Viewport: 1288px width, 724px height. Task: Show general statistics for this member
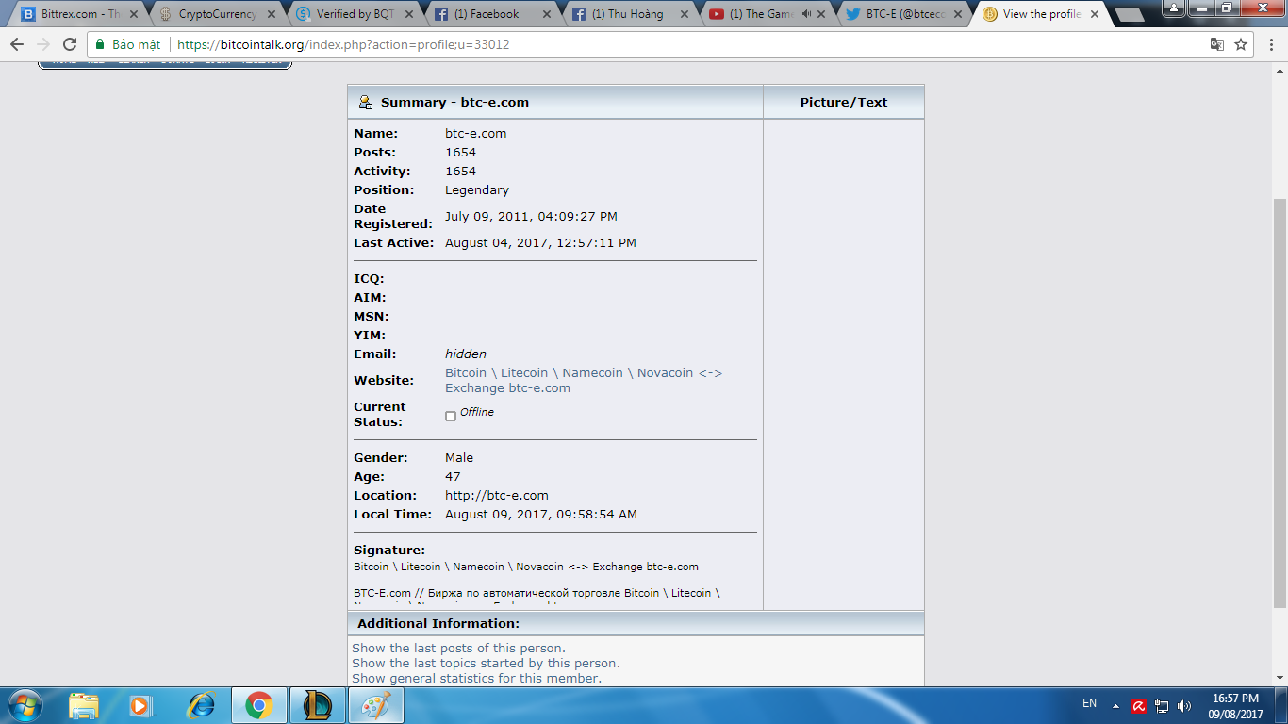(x=476, y=678)
